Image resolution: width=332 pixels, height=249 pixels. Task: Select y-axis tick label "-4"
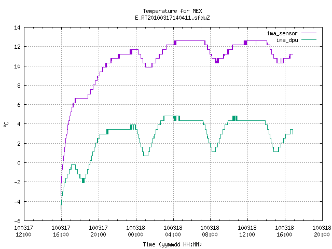[17, 202]
